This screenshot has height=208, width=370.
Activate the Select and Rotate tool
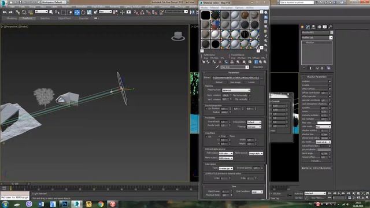click(83, 12)
